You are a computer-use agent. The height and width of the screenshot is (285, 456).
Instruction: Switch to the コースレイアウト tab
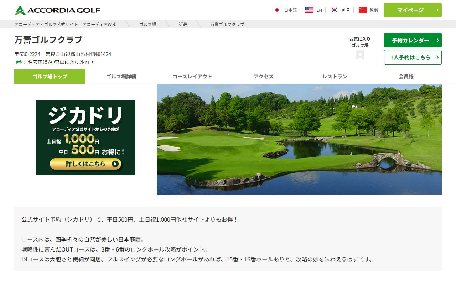point(192,77)
